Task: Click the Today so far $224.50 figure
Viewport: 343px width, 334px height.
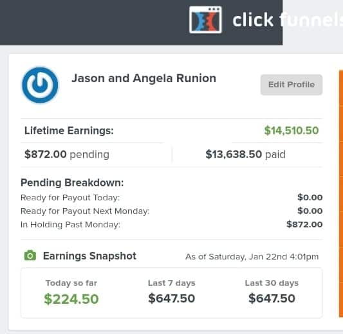Action: tap(71, 299)
